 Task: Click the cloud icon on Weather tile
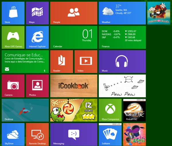108,11
